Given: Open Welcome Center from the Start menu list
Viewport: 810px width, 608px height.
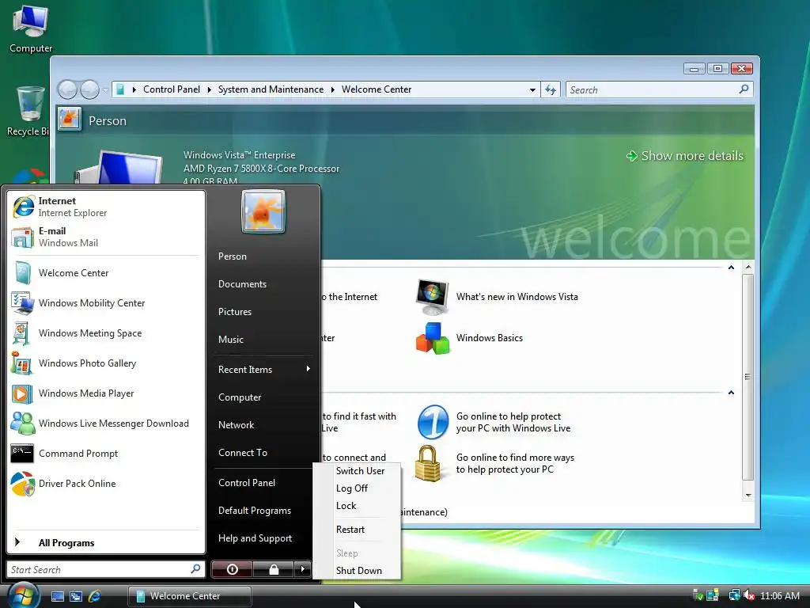Looking at the screenshot, I should pyautogui.click(x=106, y=273).
